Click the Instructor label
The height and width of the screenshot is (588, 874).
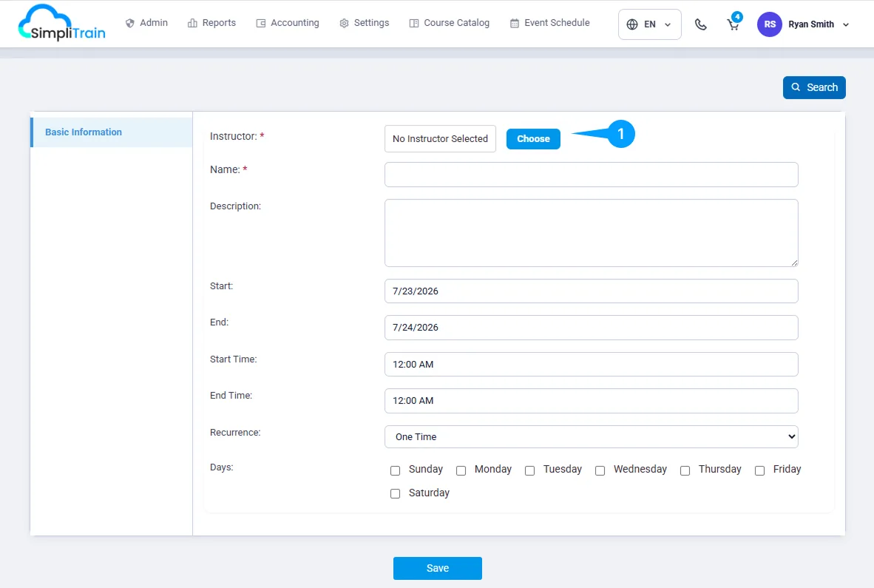click(233, 136)
